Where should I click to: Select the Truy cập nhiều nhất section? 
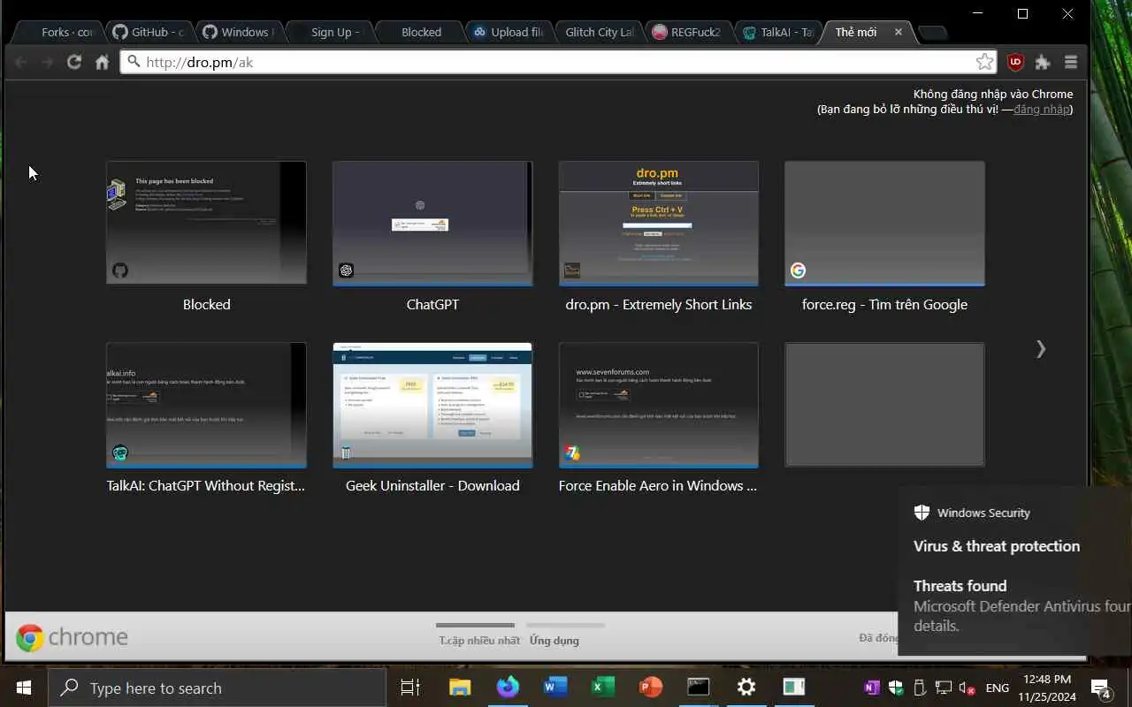tap(479, 640)
